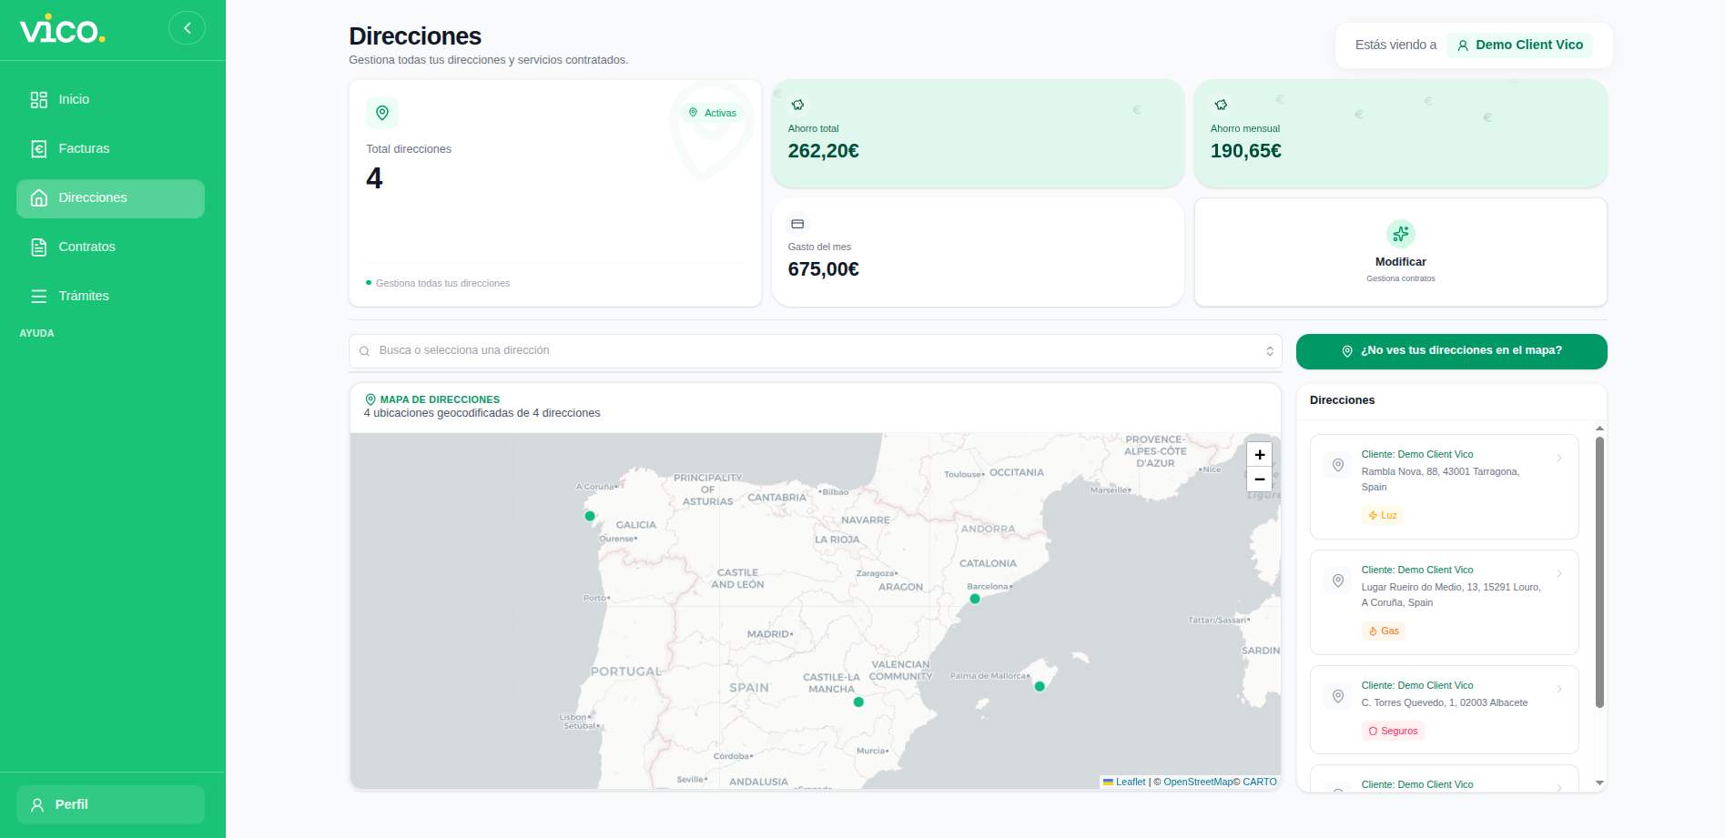Click '¿No ves tus direcciones en el mapa?' button
This screenshot has width=1725, height=838.
click(1451, 351)
